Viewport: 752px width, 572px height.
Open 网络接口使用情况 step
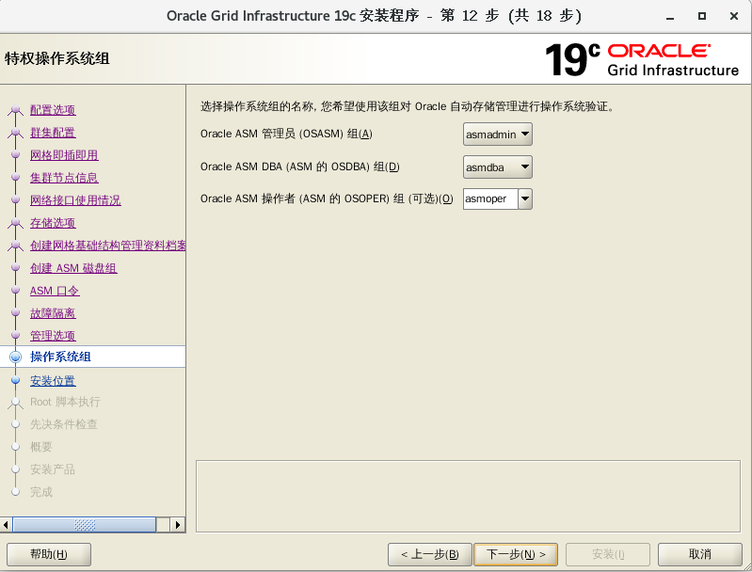[75, 200]
